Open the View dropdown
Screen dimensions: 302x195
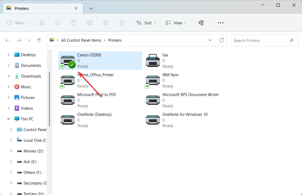click(x=176, y=23)
